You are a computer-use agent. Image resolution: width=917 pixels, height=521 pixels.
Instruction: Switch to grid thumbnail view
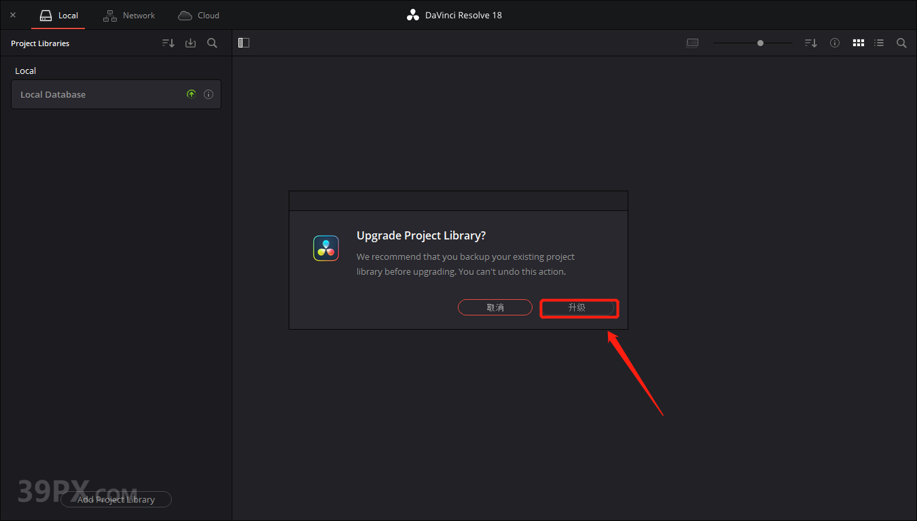tap(859, 43)
